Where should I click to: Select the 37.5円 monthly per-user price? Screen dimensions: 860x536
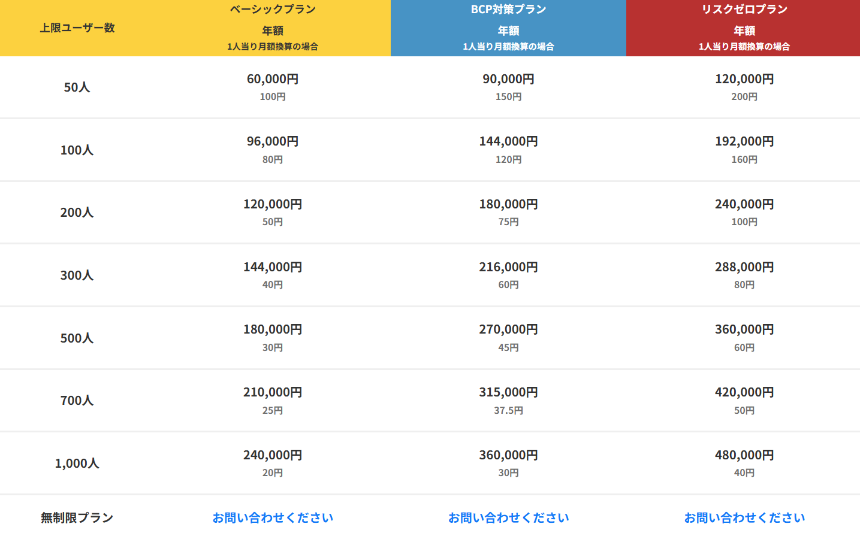[x=508, y=410]
